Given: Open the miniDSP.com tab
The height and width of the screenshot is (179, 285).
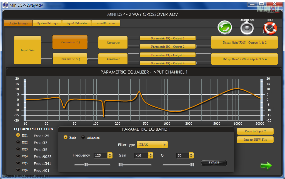Looking at the screenshot, I should point(106,23).
